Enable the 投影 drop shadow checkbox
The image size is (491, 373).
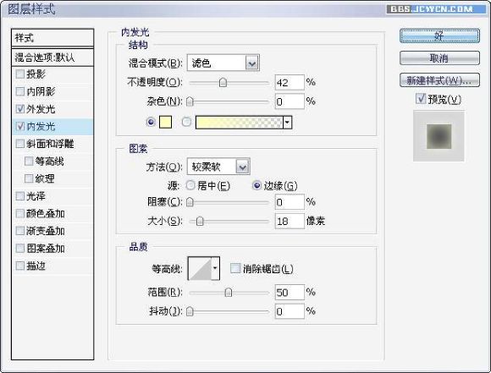pos(20,74)
